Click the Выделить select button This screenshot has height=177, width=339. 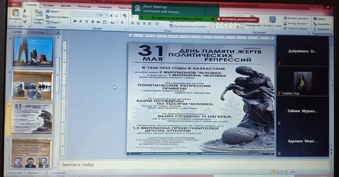pos(322,29)
